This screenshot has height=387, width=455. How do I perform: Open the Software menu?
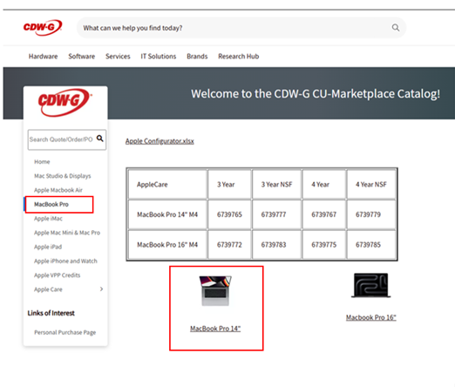[81, 57]
